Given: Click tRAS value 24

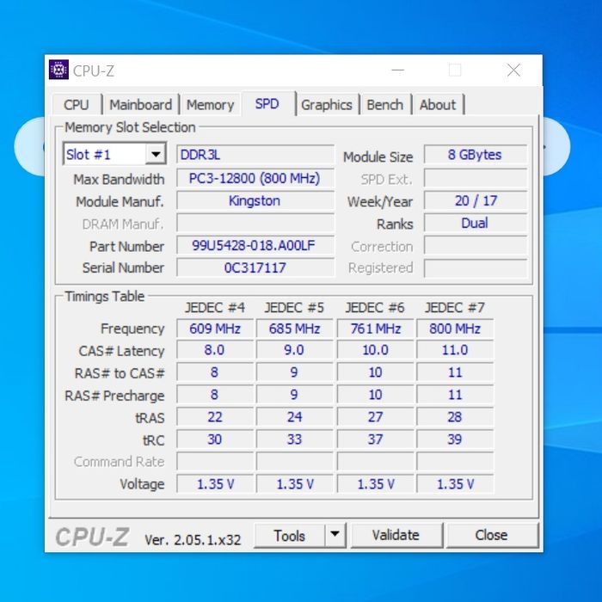Looking at the screenshot, I should 294,417.
